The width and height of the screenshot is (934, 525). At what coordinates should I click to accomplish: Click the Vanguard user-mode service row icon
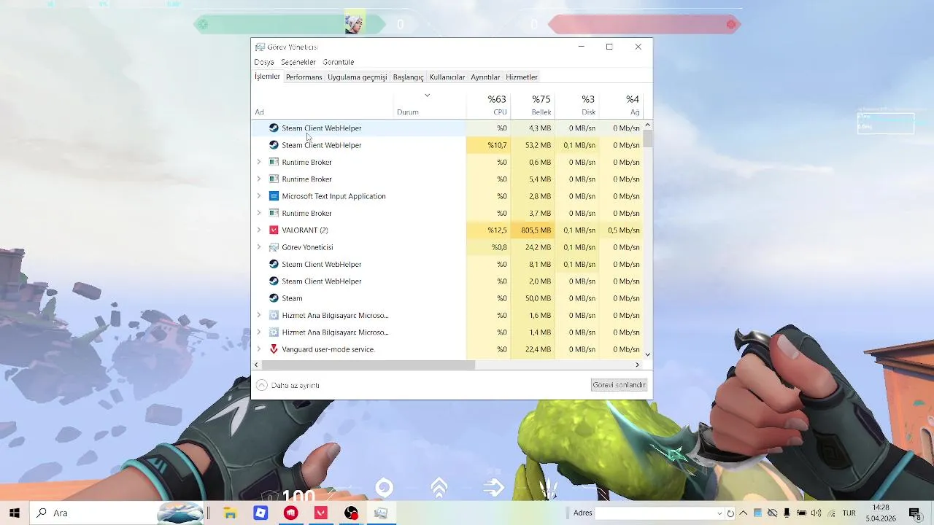274,349
